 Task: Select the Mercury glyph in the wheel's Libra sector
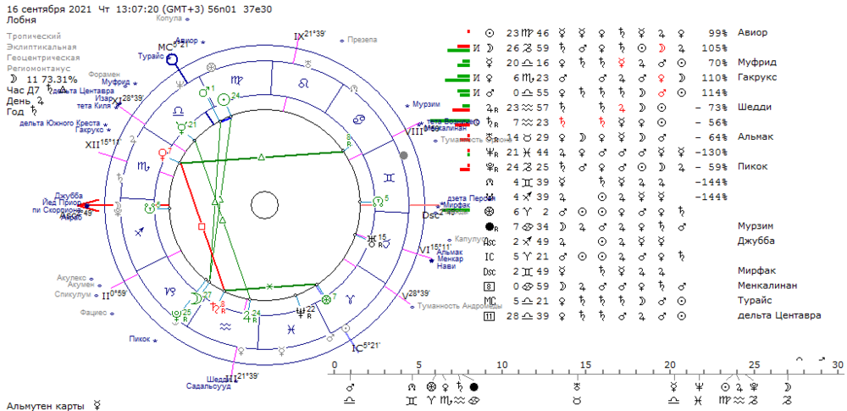[x=182, y=129]
